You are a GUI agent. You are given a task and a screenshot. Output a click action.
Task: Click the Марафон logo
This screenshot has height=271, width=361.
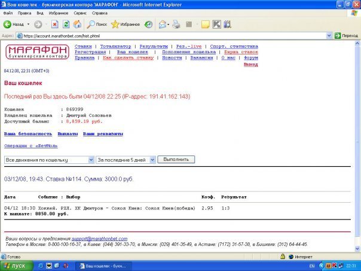point(37,52)
